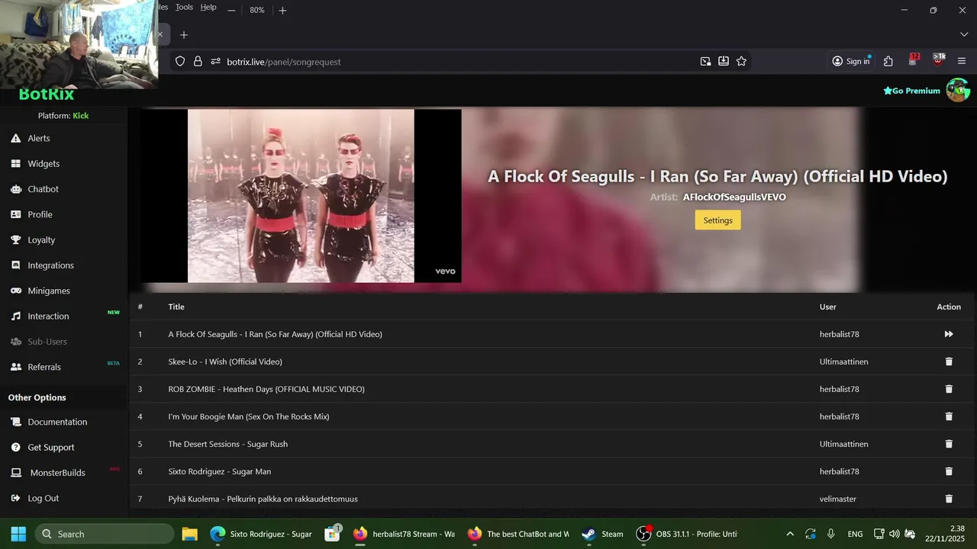Open the browser extensions puzzle icon
The width and height of the screenshot is (977, 549).
tap(888, 62)
